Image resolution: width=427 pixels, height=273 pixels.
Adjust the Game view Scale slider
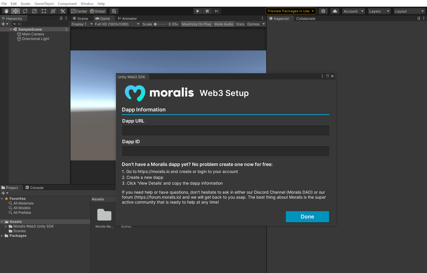coord(160,24)
